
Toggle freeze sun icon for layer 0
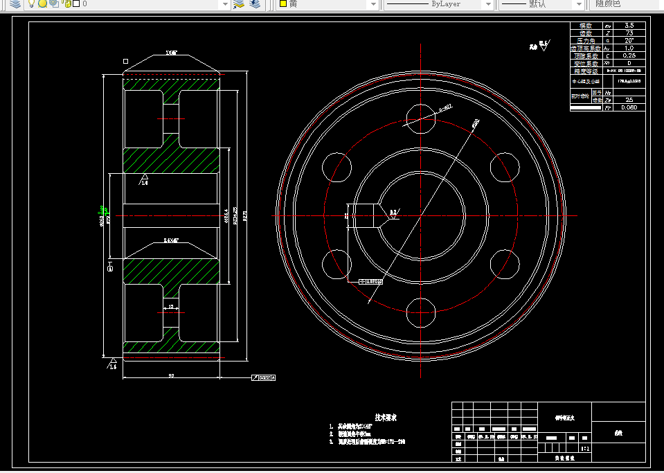(42, 4)
